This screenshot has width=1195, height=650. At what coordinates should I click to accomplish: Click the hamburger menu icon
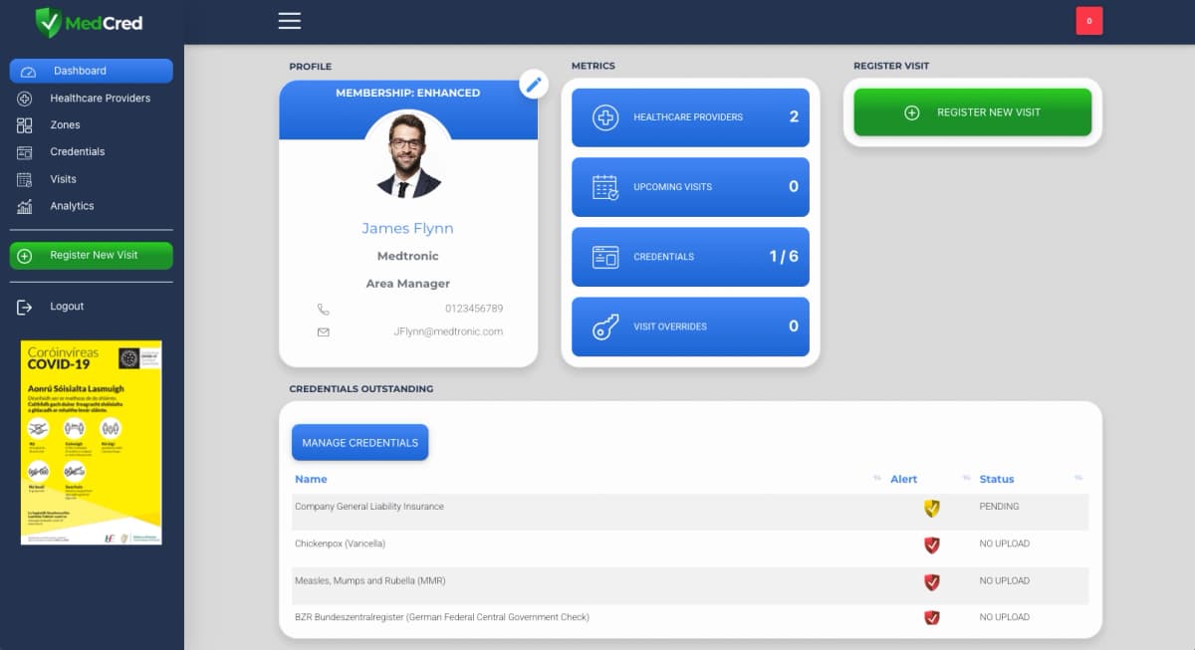(x=289, y=21)
